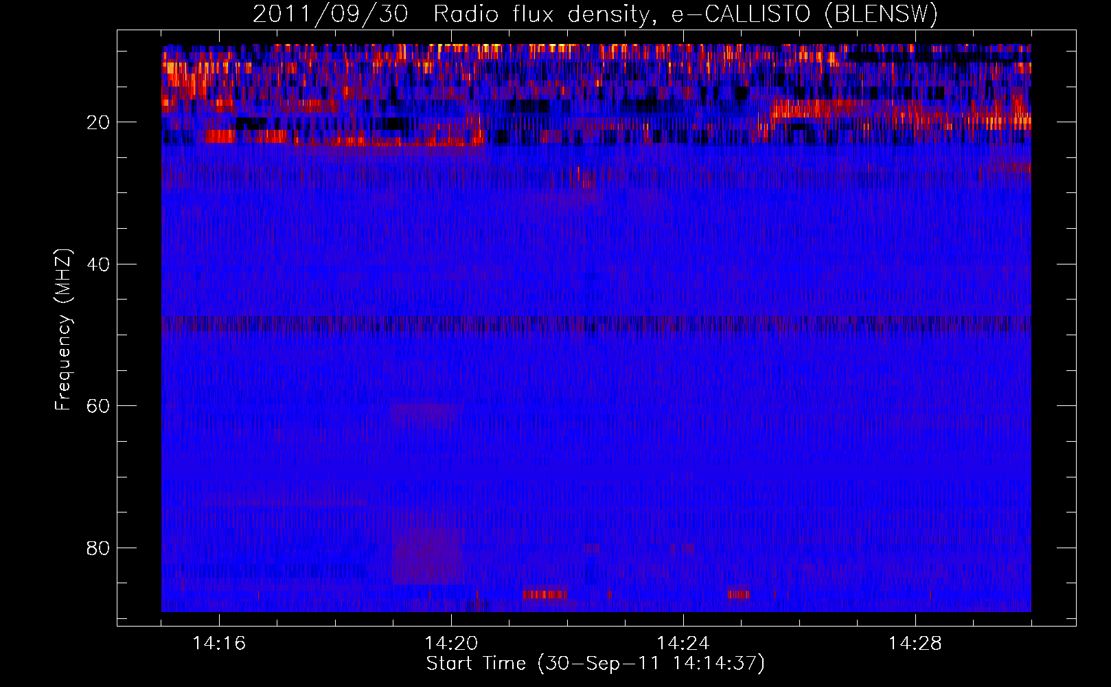This screenshot has width=1111, height=687.
Task: Click the 'Start Time (30-Sep-11 14:14:37)' label
Action: coord(595,664)
